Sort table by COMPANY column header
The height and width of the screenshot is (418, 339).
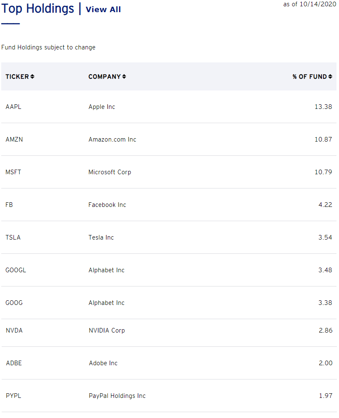[105, 77]
